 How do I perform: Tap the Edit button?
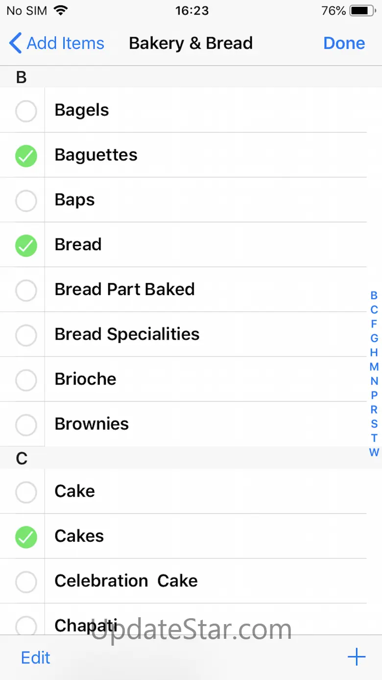click(x=36, y=657)
